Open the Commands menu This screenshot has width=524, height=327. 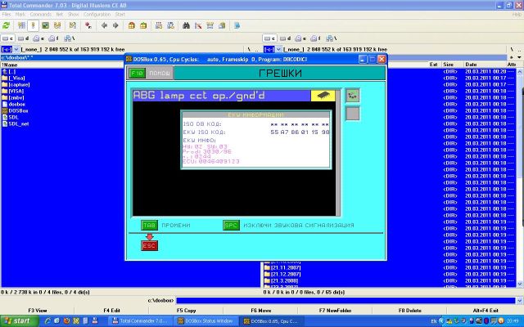(x=40, y=14)
